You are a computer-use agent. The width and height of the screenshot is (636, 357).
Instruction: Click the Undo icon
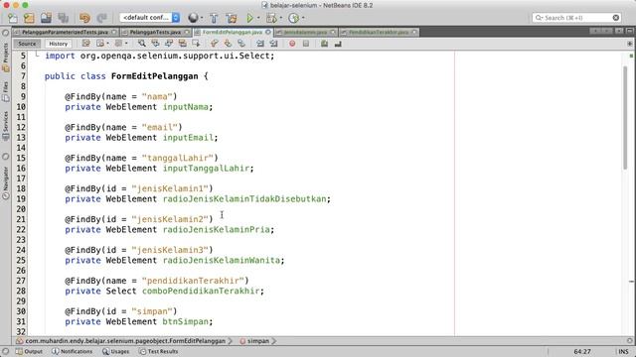point(84,18)
